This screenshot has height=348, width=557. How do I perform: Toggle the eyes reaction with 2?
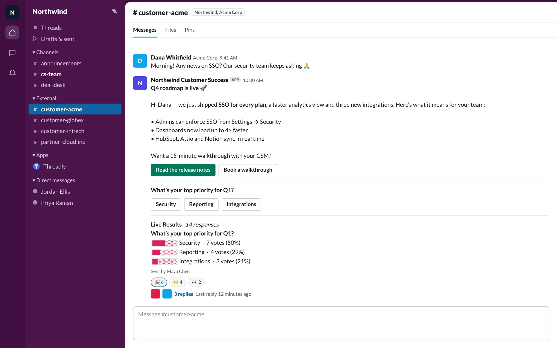pyautogui.click(x=196, y=282)
